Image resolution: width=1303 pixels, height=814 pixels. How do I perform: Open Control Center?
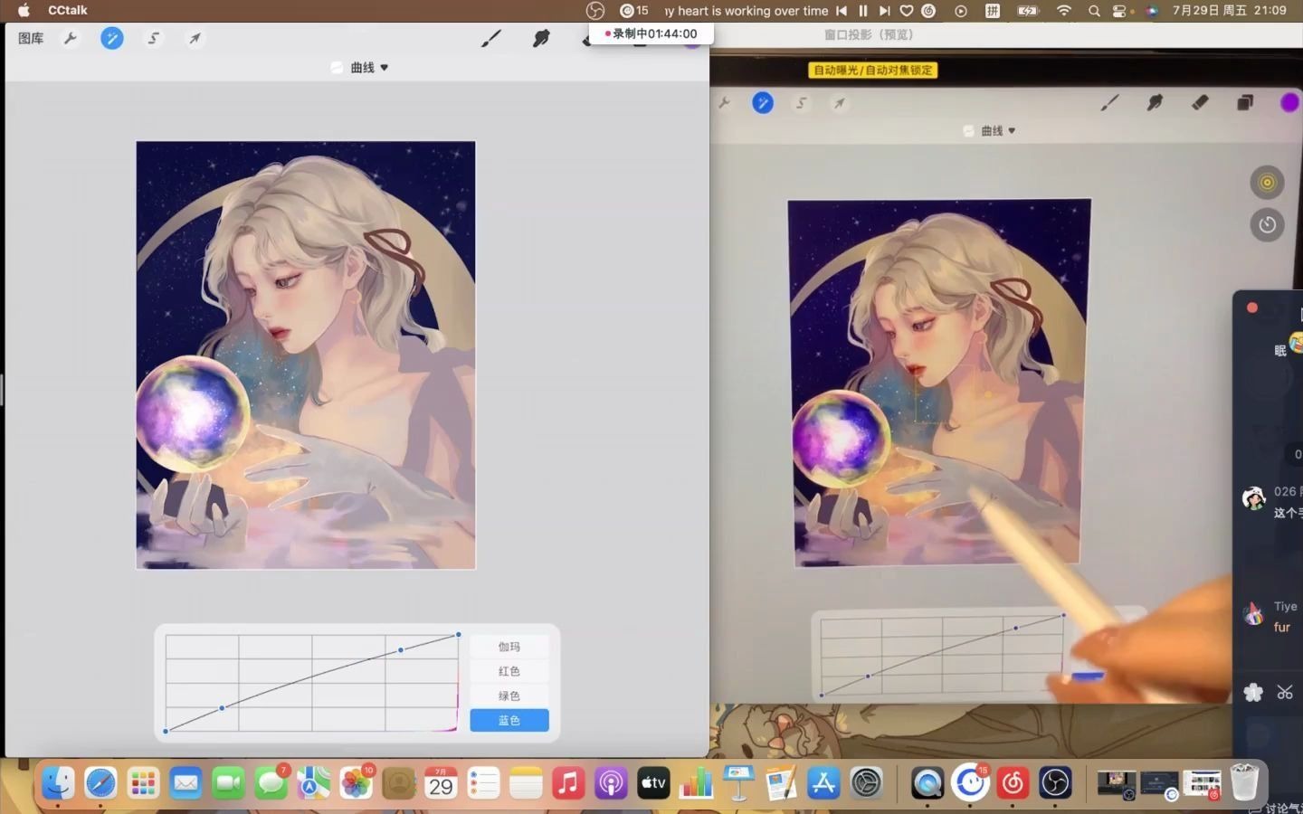pos(1120,11)
